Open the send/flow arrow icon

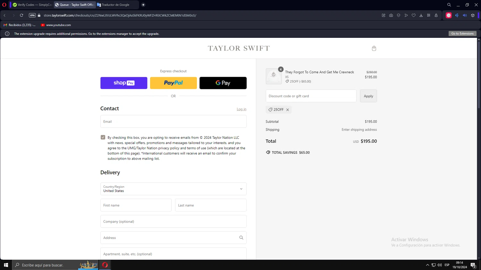406,15
